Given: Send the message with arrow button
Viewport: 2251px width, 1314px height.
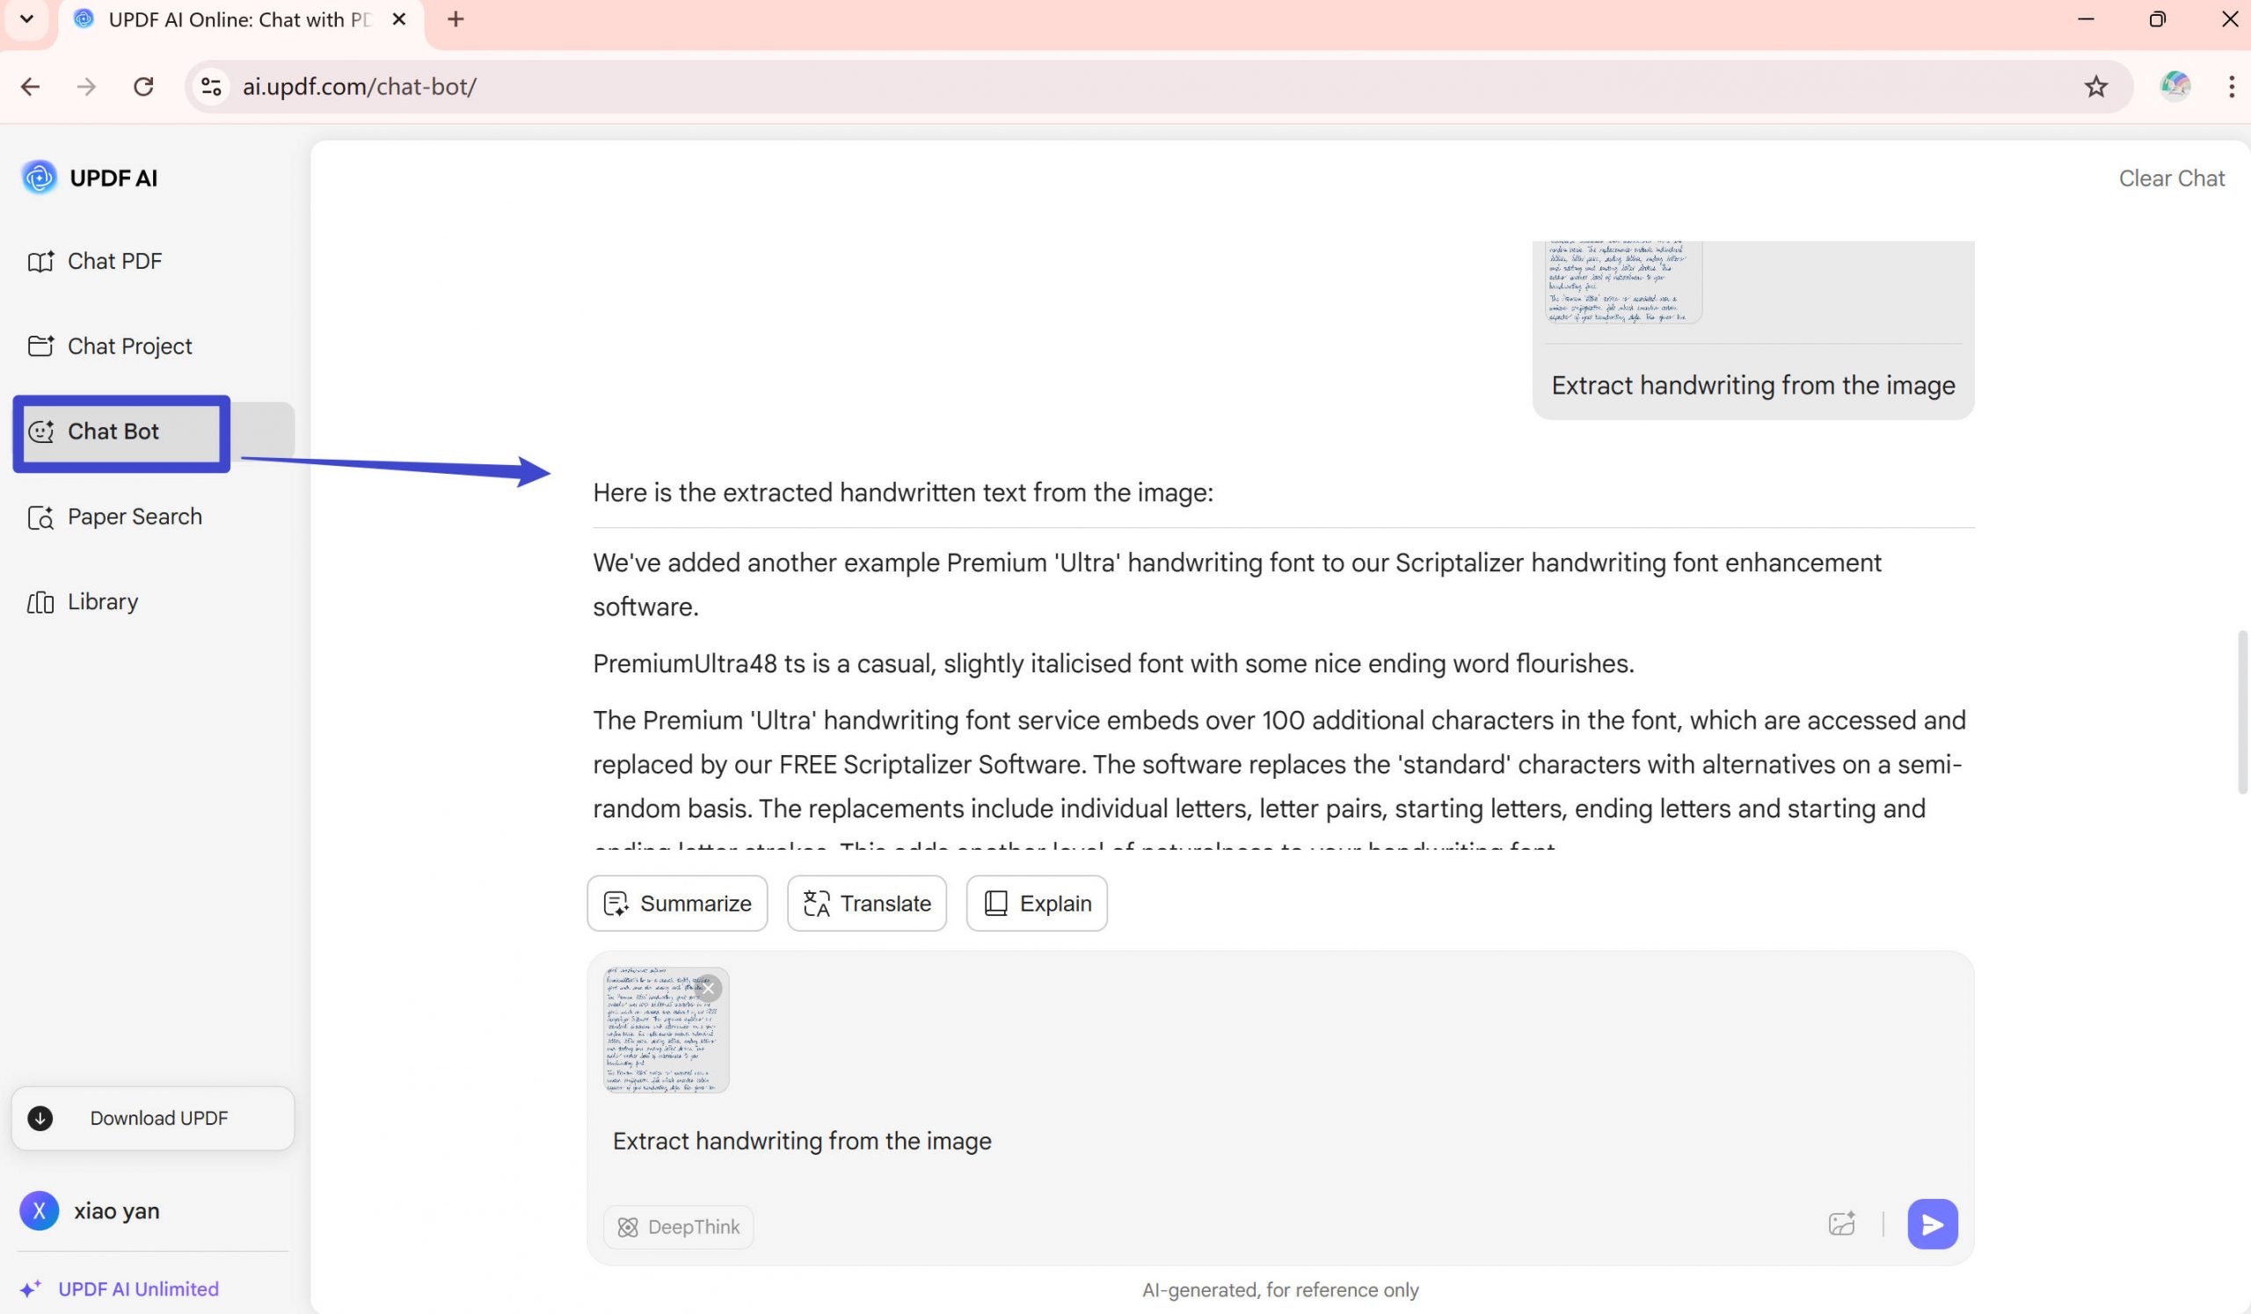Looking at the screenshot, I should tap(1932, 1223).
